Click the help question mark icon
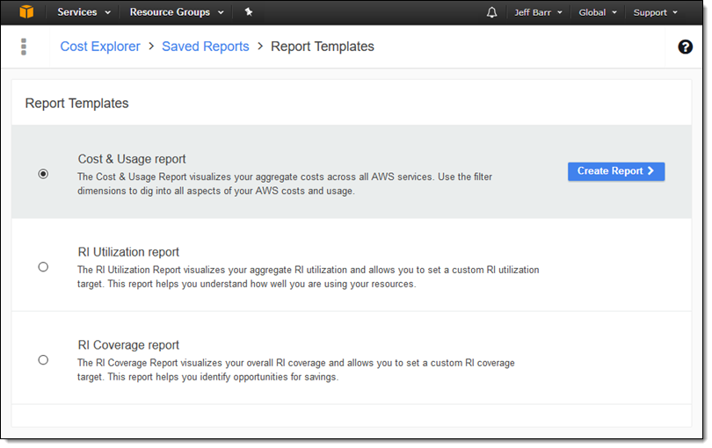Screen dimensions: 712x448 click(686, 47)
